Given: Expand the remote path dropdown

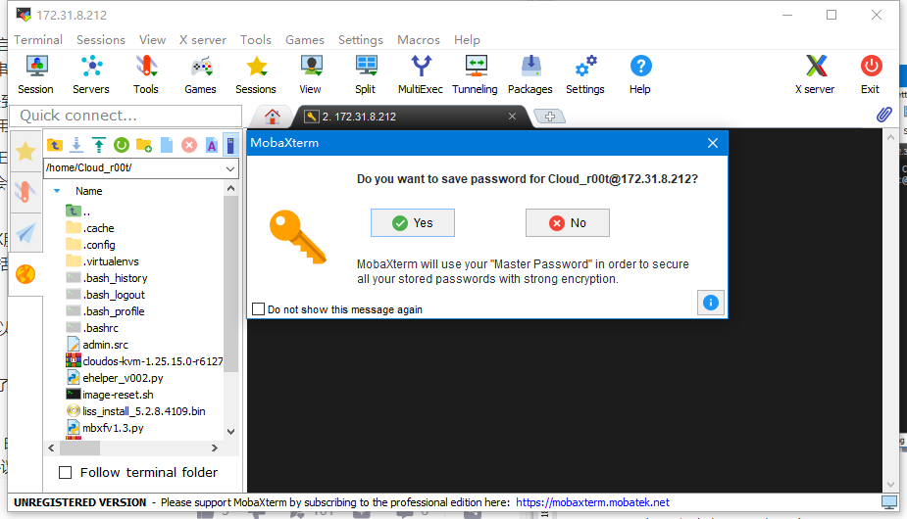Looking at the screenshot, I should (230, 167).
